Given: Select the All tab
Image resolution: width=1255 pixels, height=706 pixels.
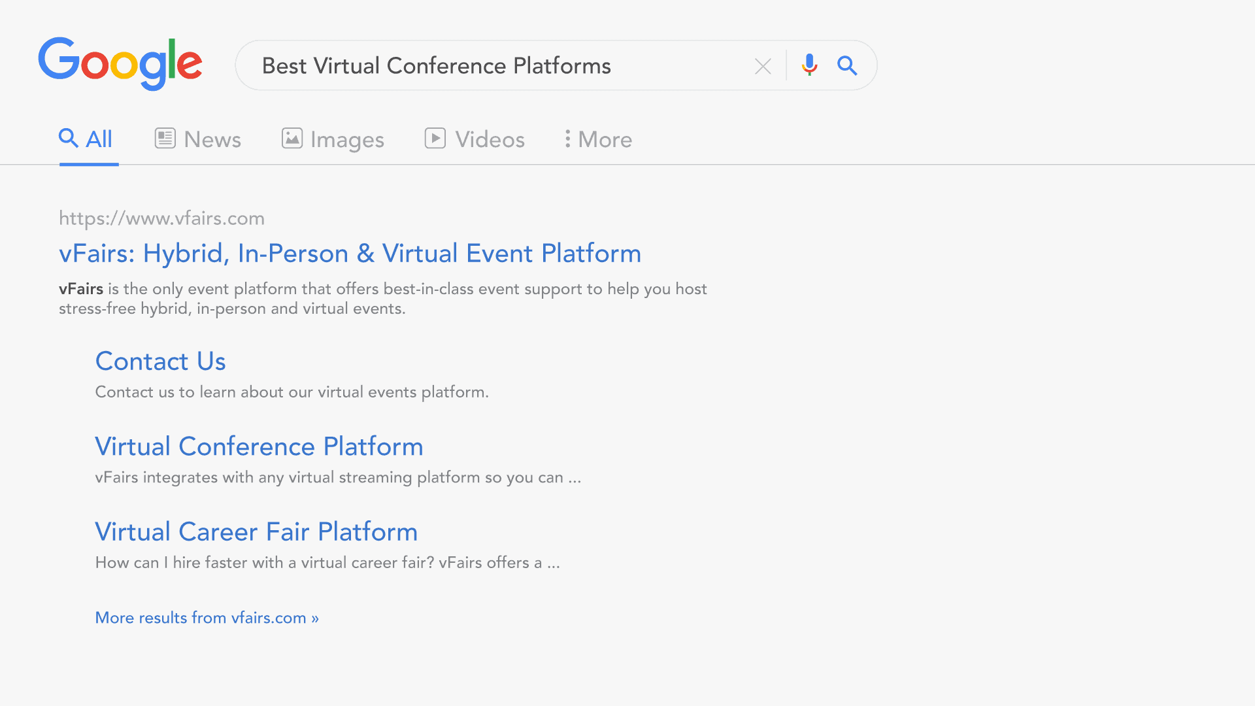Looking at the screenshot, I should (x=86, y=139).
